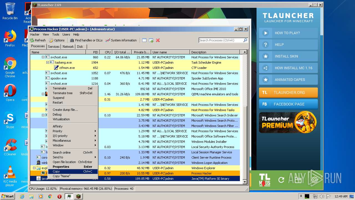355x200 pixels.
Task: Launch Firefox from the desktop
Action: tap(10, 38)
